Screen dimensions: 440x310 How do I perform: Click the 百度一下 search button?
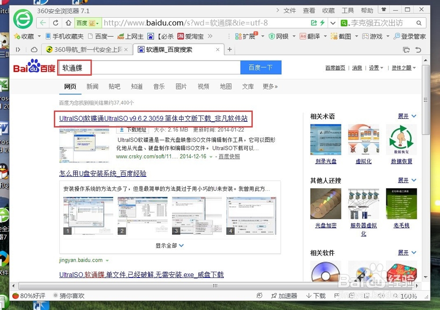coord(260,68)
